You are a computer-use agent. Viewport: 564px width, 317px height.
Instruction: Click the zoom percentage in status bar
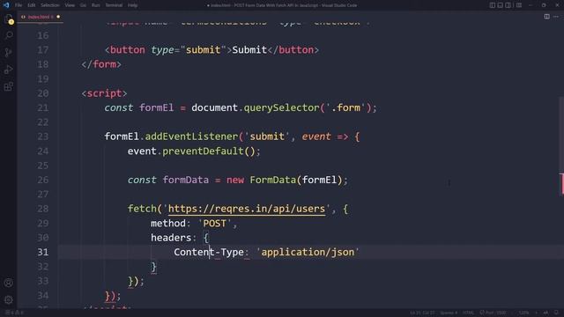tap(524, 313)
